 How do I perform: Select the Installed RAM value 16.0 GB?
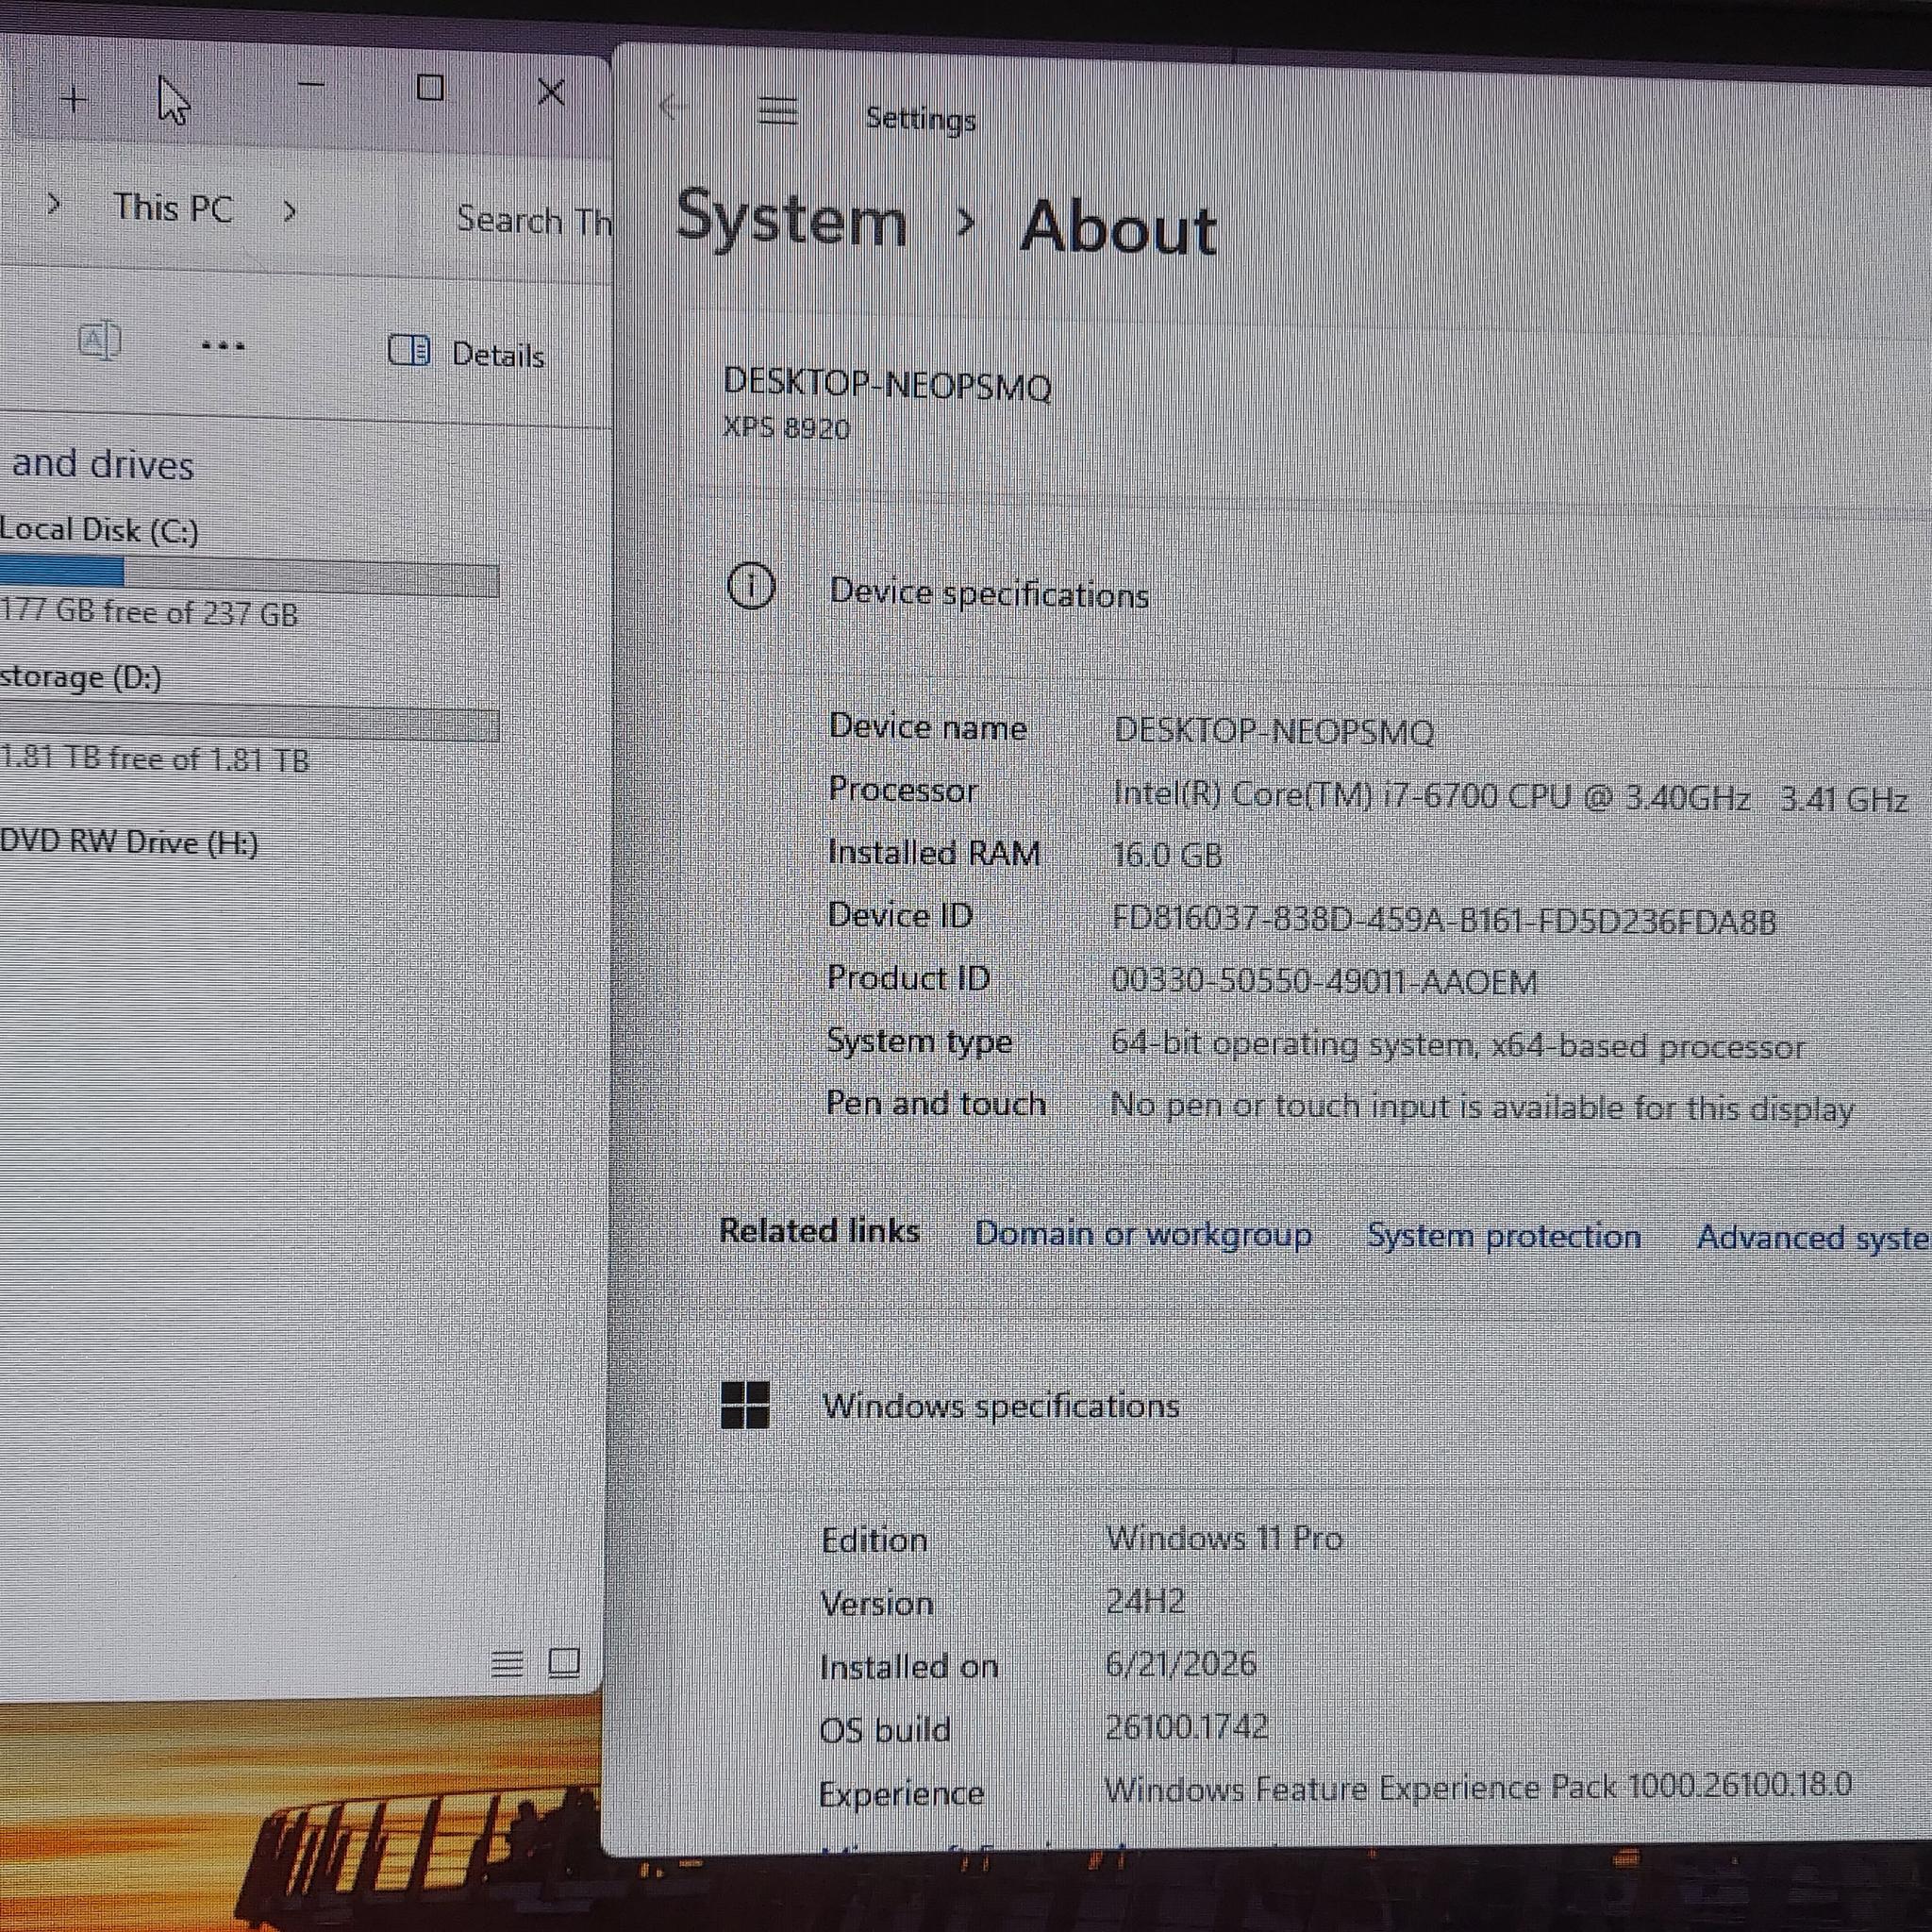point(1167,855)
